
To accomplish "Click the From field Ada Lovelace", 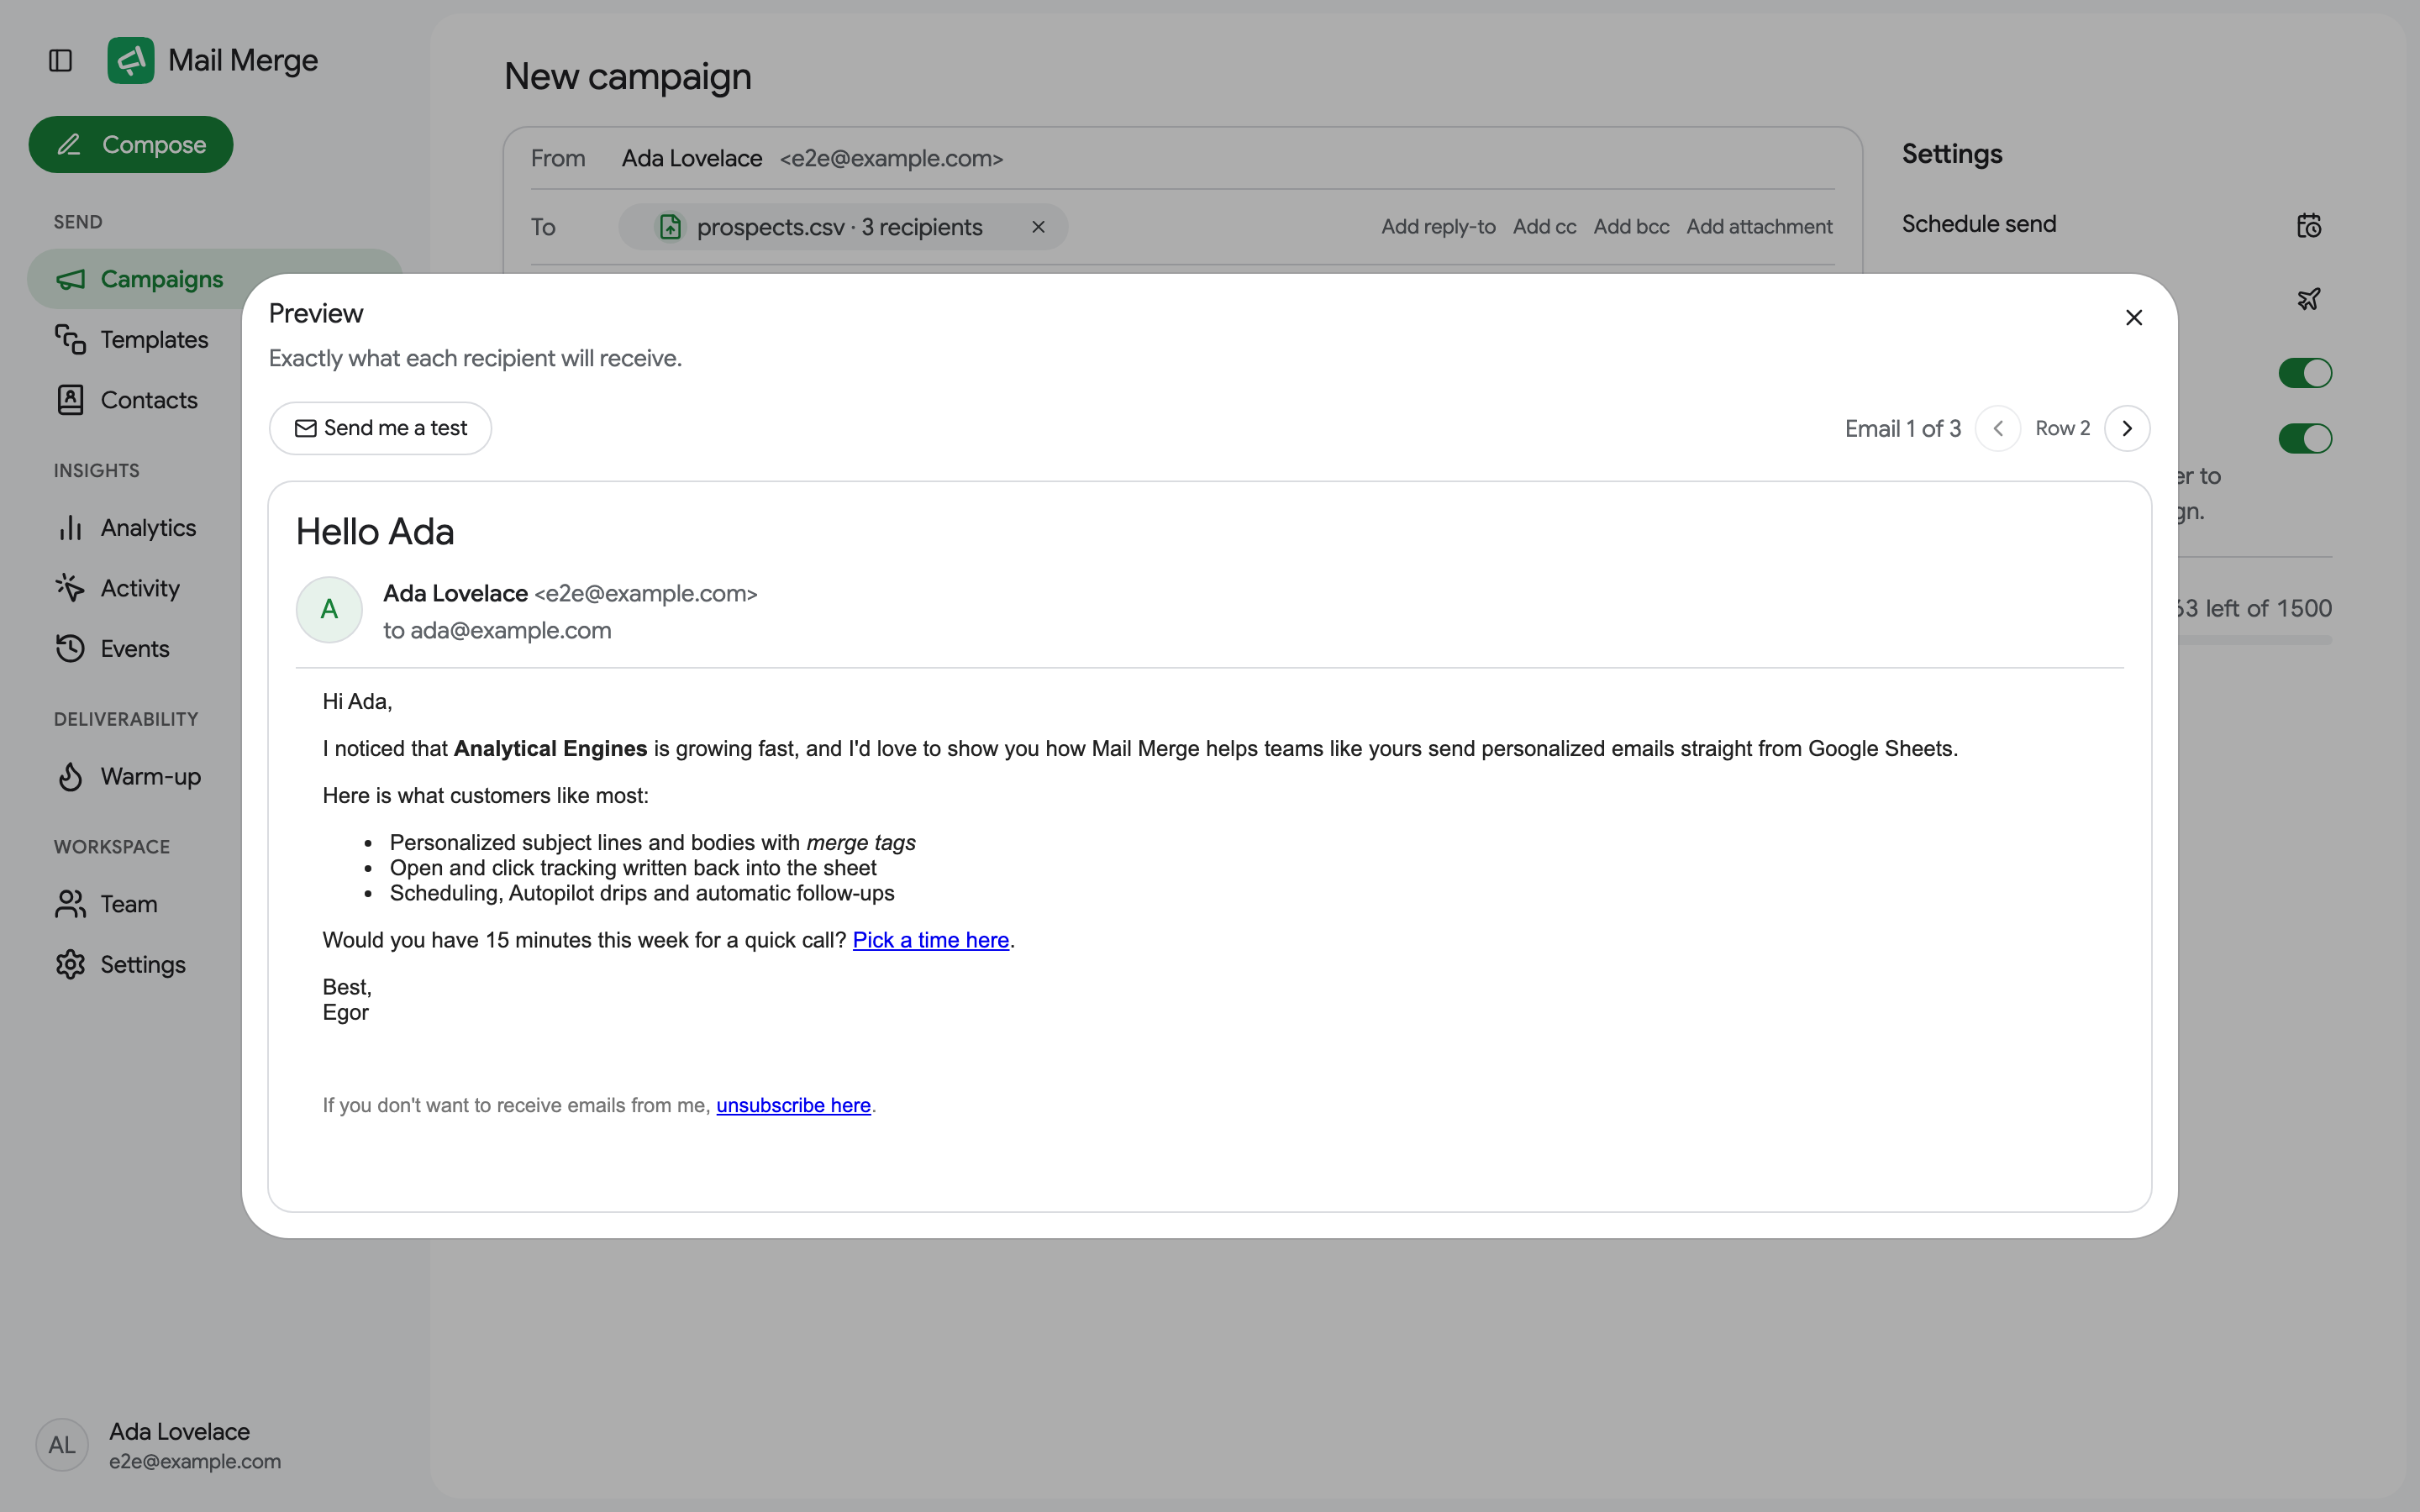I will coord(692,158).
